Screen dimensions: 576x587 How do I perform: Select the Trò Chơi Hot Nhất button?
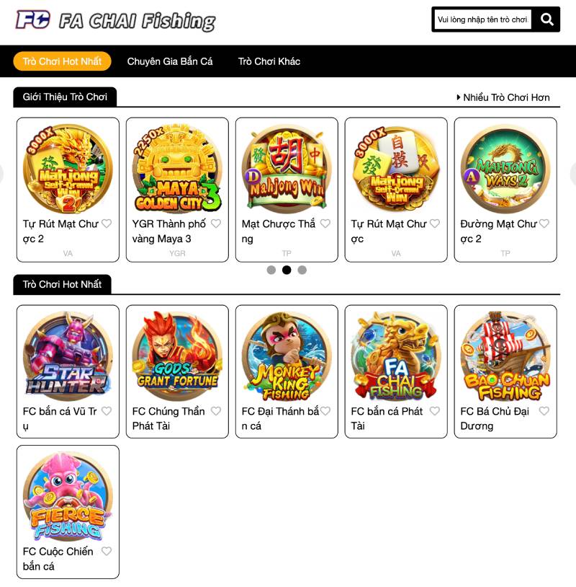[x=62, y=61]
